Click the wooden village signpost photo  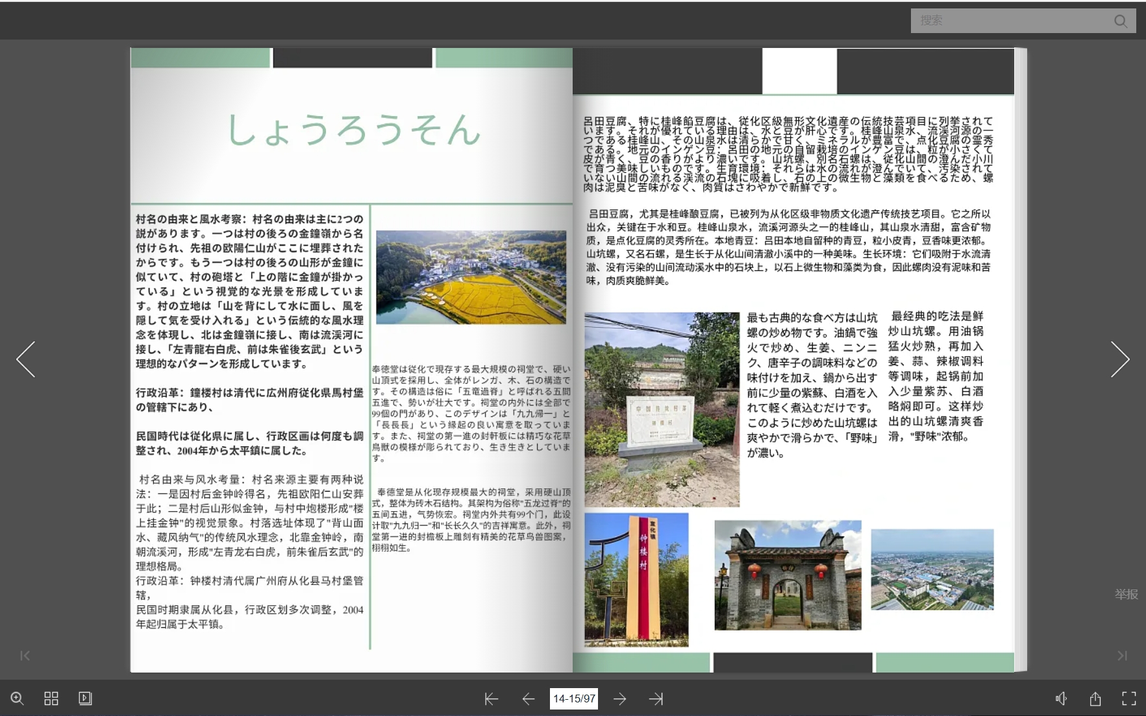[x=636, y=580]
